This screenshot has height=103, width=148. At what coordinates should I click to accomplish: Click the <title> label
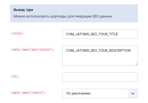[x=17, y=33]
